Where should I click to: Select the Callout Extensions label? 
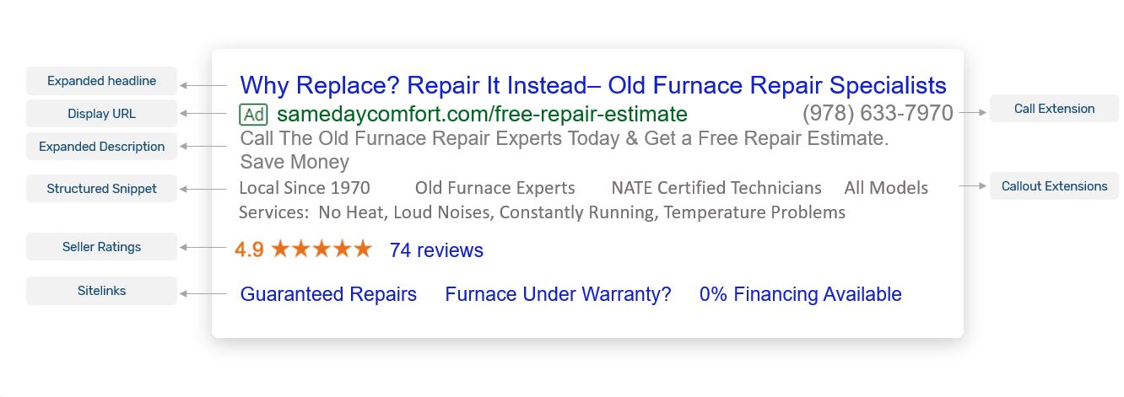pyautogui.click(x=1054, y=186)
